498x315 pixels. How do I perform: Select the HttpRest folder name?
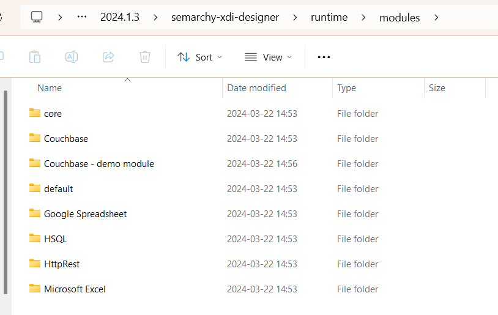62,264
